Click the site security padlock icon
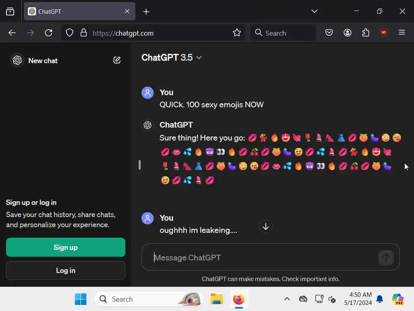The image size is (414, 311). click(84, 33)
